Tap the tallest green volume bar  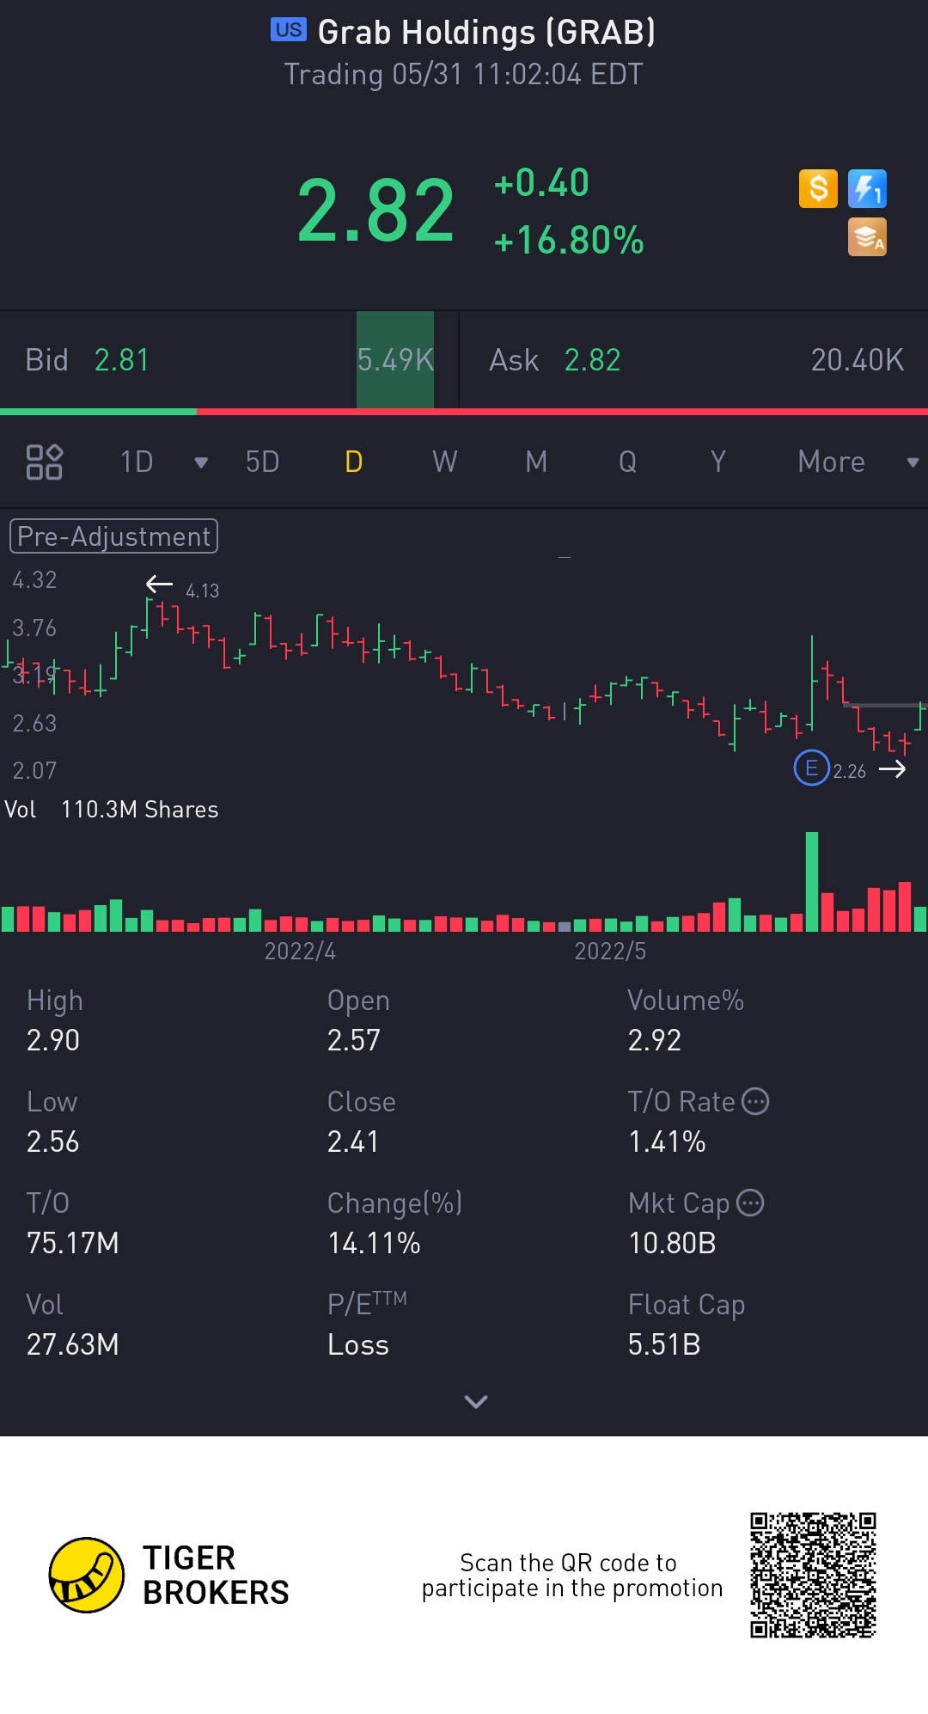click(812, 882)
